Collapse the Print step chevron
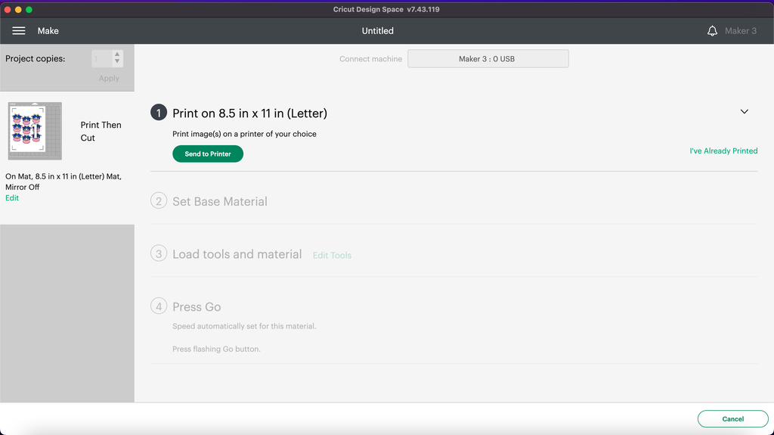Viewport: 774px width, 435px height. pyautogui.click(x=744, y=112)
